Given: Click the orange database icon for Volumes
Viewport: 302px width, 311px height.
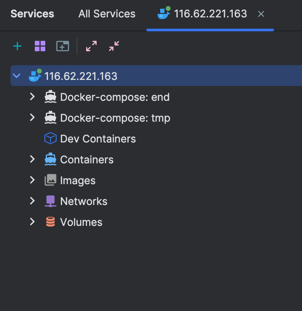Looking at the screenshot, I should [x=50, y=222].
